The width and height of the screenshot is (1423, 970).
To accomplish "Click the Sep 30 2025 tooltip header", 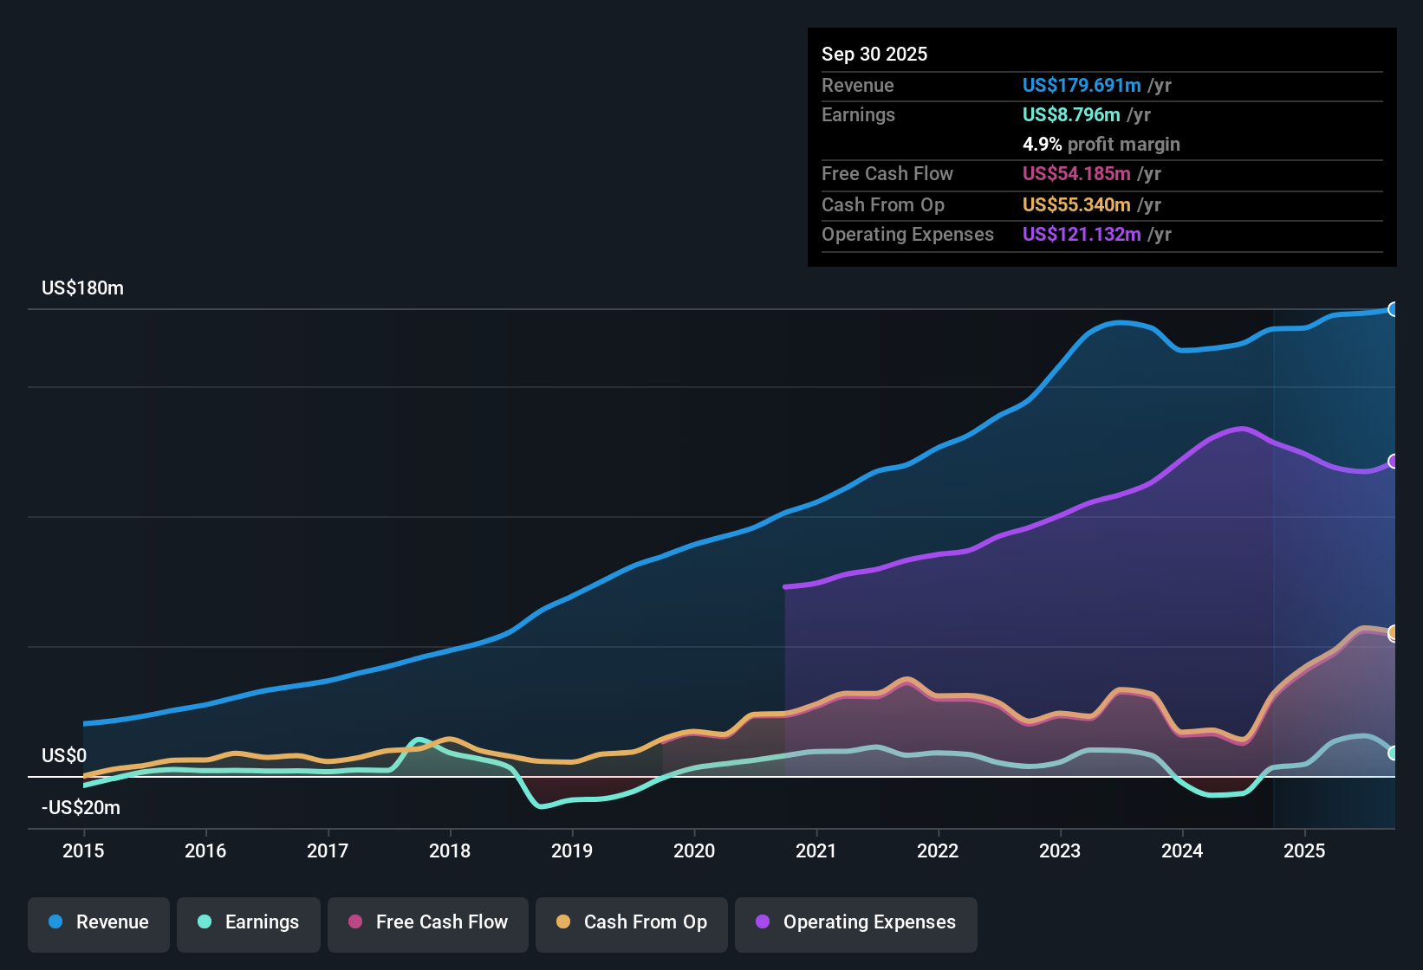I will click(x=874, y=55).
